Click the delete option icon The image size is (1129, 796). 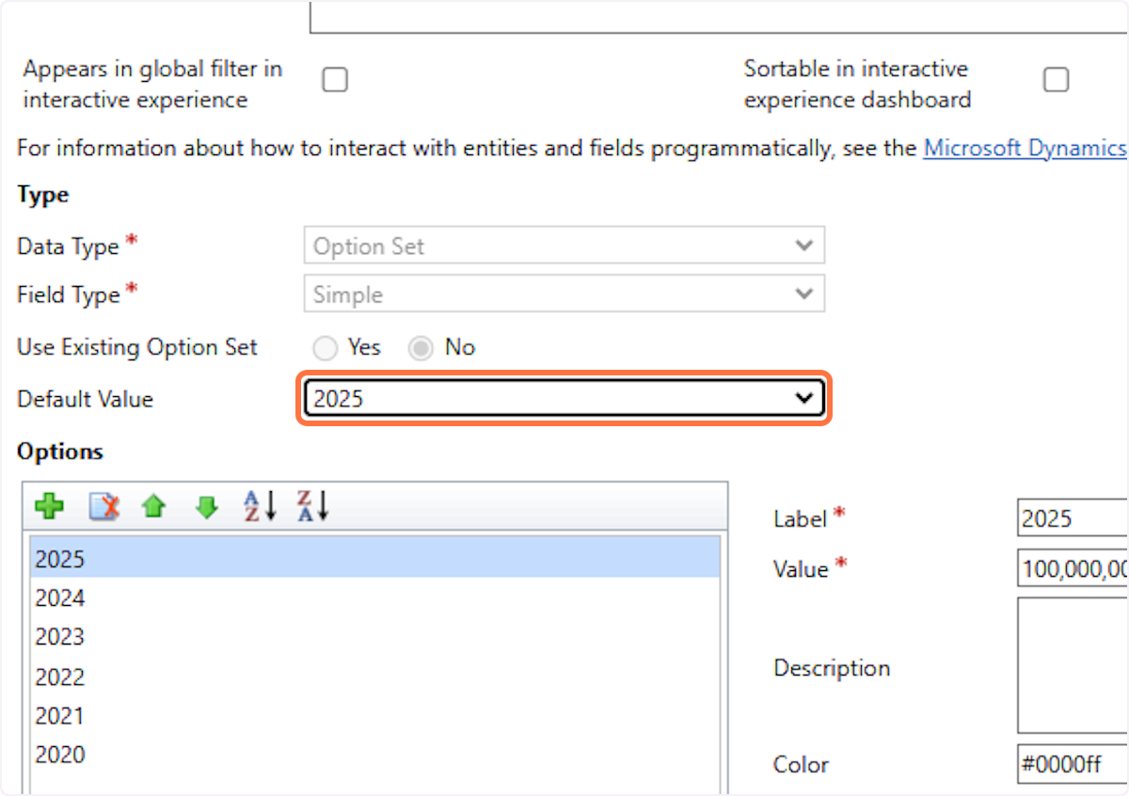103,507
